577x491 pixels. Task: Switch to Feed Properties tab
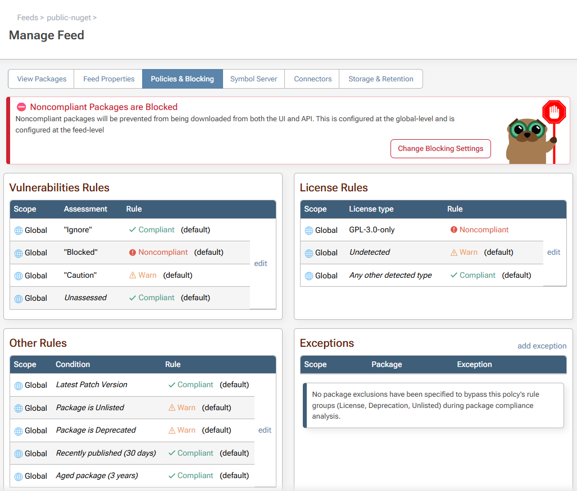[x=108, y=79]
